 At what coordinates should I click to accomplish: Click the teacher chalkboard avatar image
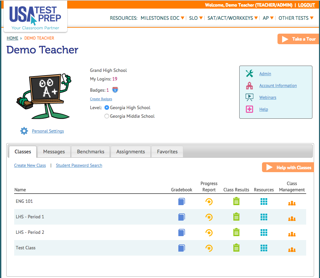tap(44, 96)
